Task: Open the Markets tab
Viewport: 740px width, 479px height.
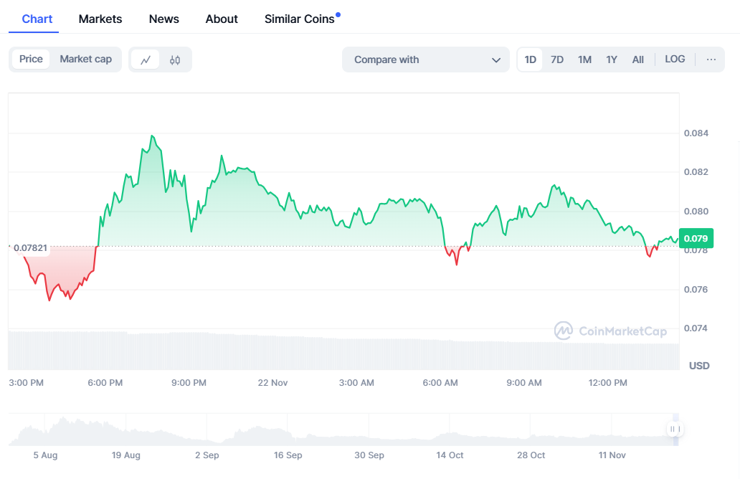Action: point(100,19)
